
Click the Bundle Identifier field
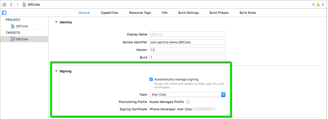tap(187, 42)
